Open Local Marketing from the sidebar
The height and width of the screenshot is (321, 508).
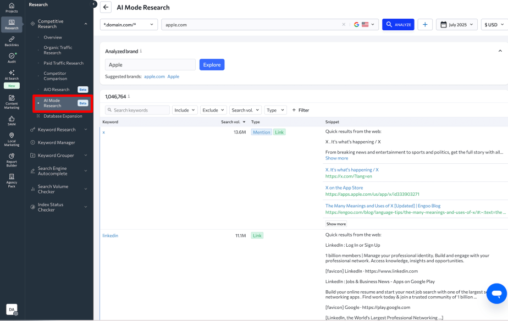pos(11,139)
